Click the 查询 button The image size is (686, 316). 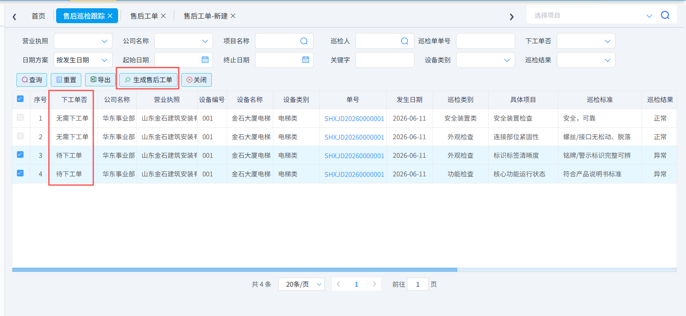(32, 80)
